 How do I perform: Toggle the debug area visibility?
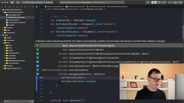[175, 2]
